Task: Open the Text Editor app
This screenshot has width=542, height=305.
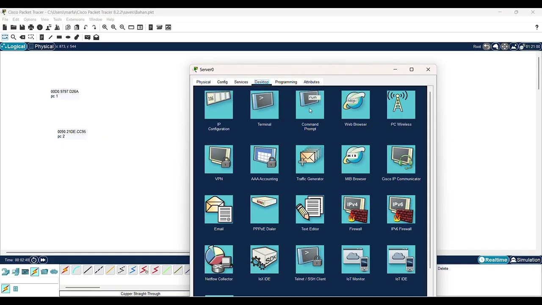Action: coord(310,209)
